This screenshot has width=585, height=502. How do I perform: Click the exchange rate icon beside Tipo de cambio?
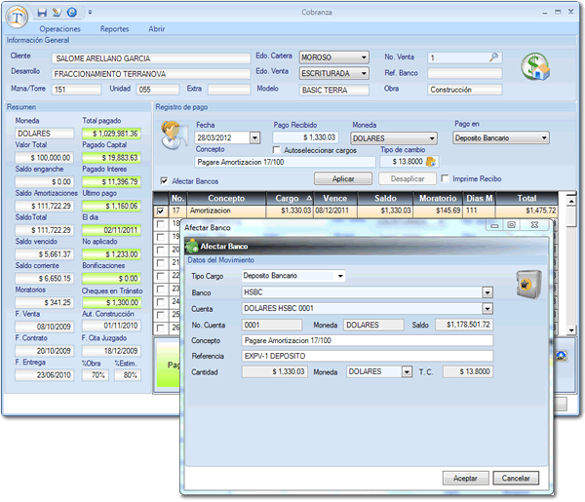click(431, 162)
